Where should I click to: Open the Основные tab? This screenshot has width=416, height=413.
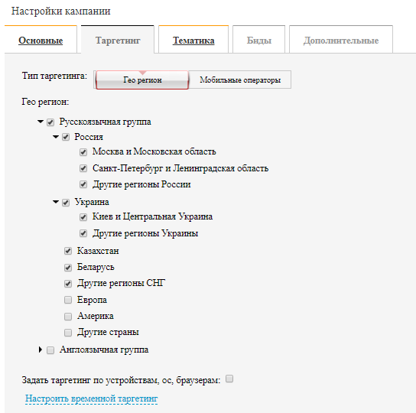pos(41,41)
